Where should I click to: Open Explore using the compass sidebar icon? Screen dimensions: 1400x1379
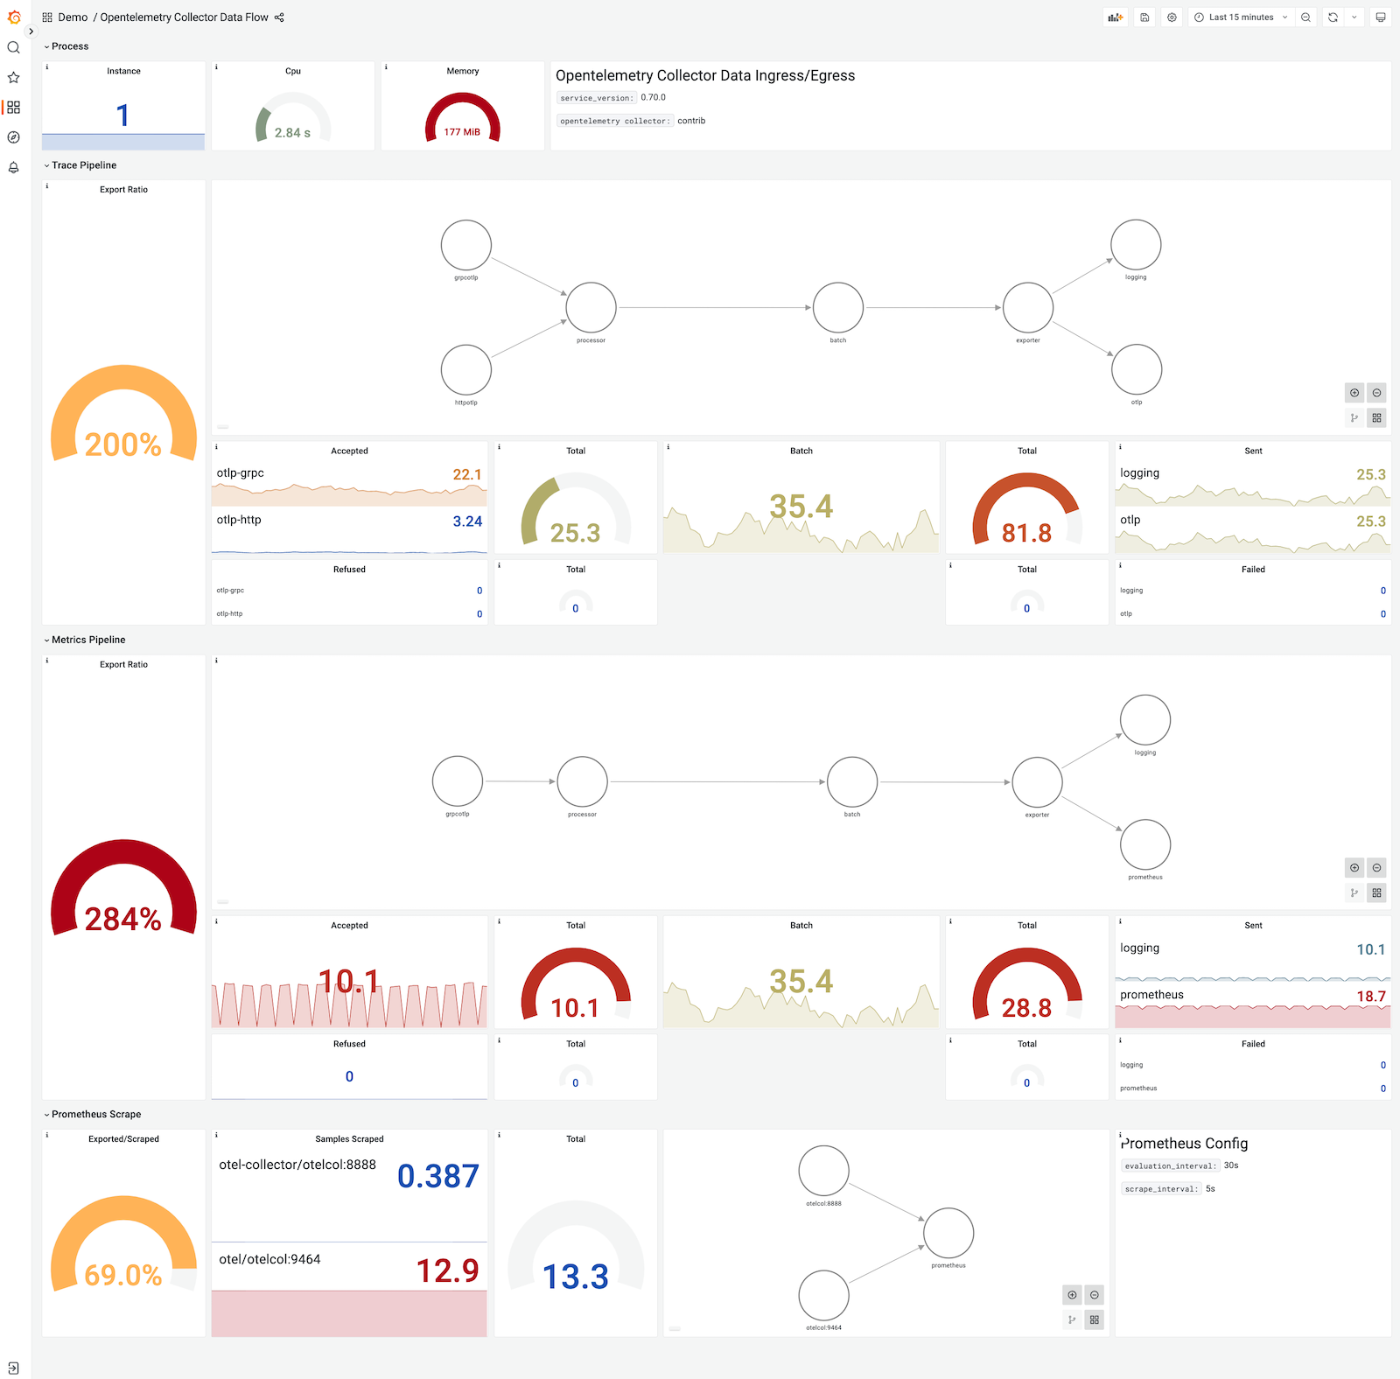tap(13, 136)
